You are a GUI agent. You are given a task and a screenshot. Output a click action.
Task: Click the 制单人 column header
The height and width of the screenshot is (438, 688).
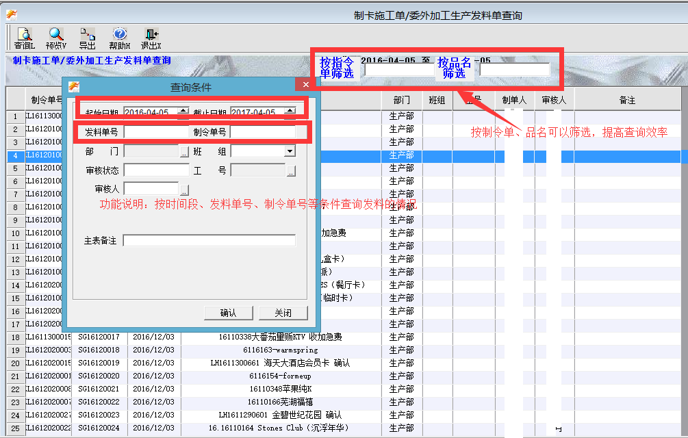514,100
